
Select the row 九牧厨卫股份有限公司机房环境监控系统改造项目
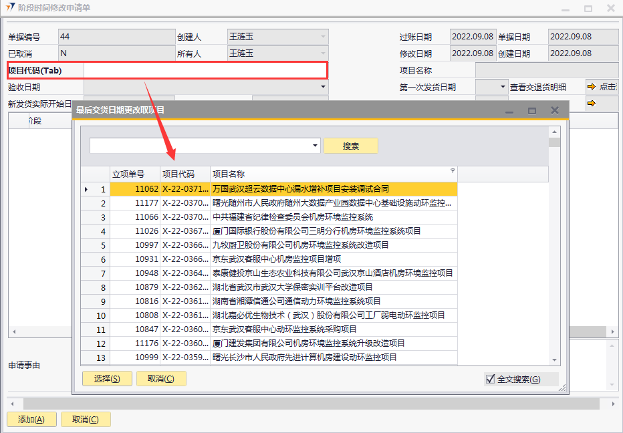[x=300, y=245]
